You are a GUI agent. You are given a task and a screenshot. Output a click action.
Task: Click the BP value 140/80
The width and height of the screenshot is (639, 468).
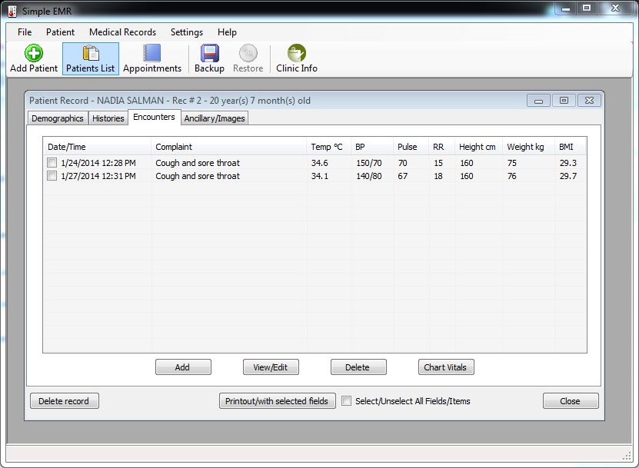click(x=369, y=176)
